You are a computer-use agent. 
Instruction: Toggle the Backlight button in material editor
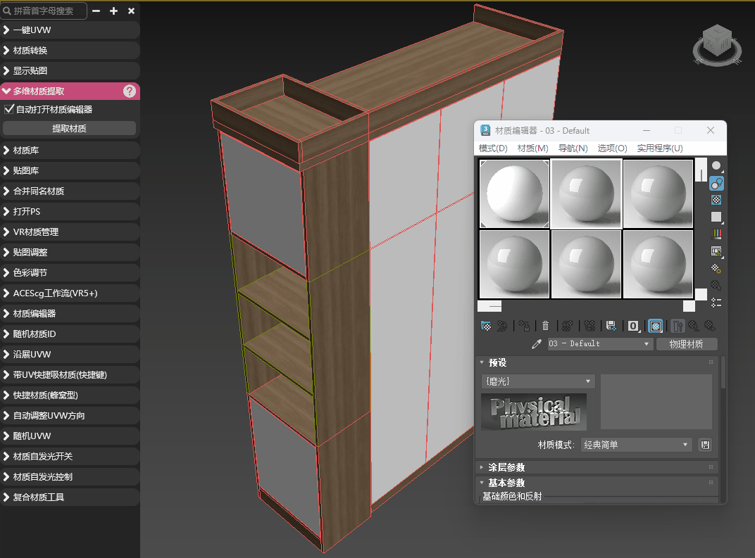[716, 183]
